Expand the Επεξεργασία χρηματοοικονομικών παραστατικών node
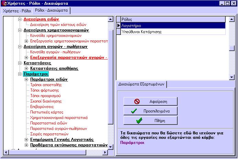 tap(26, 41)
